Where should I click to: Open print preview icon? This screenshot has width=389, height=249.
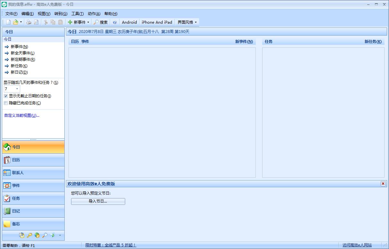click(35, 22)
